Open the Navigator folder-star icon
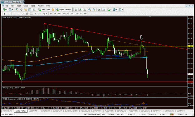The image size is (195, 117). point(26,10)
